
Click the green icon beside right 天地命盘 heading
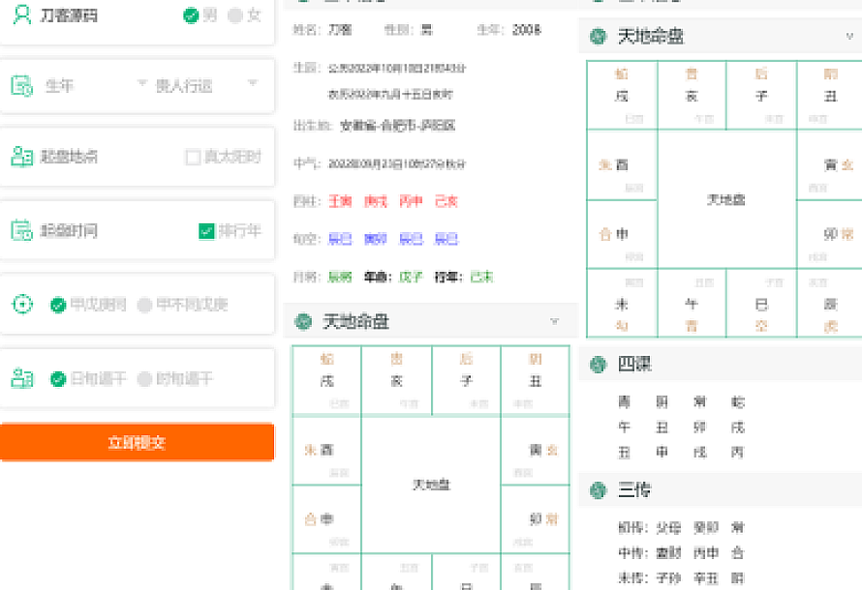tap(599, 37)
